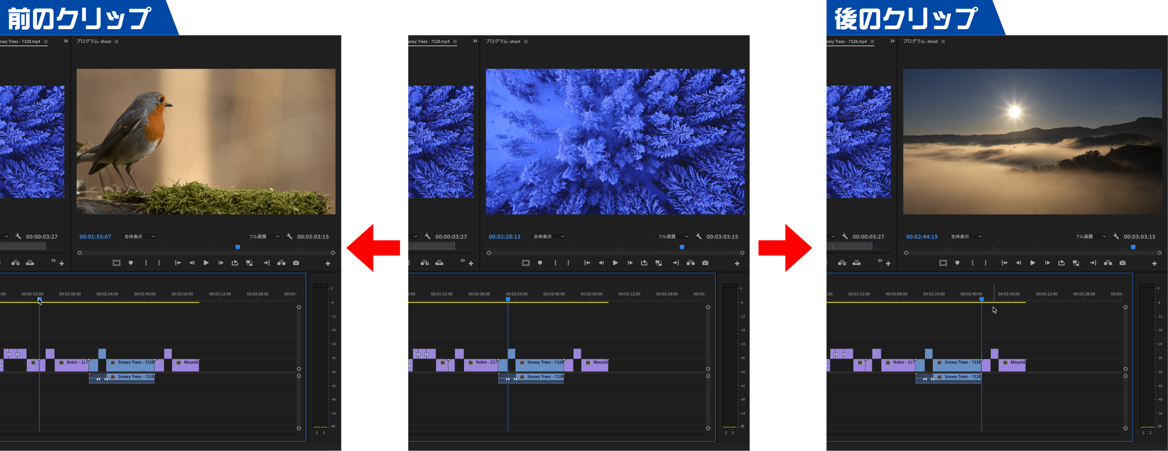Click Mark In brace under snowy trees program preview

(x=555, y=263)
